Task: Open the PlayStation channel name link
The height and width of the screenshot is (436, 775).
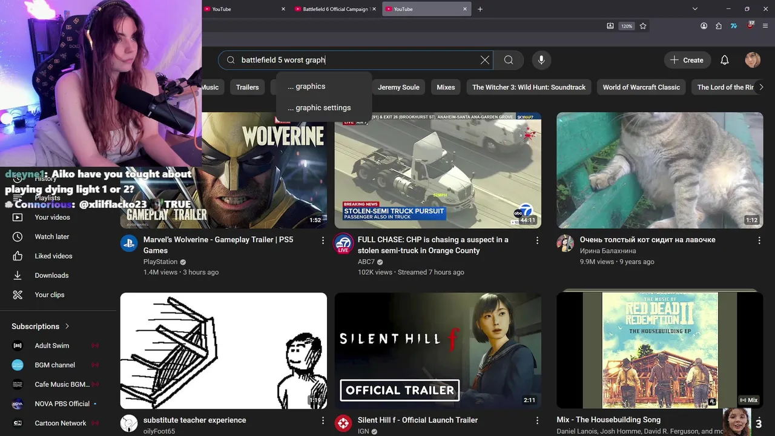Action: 160,262
